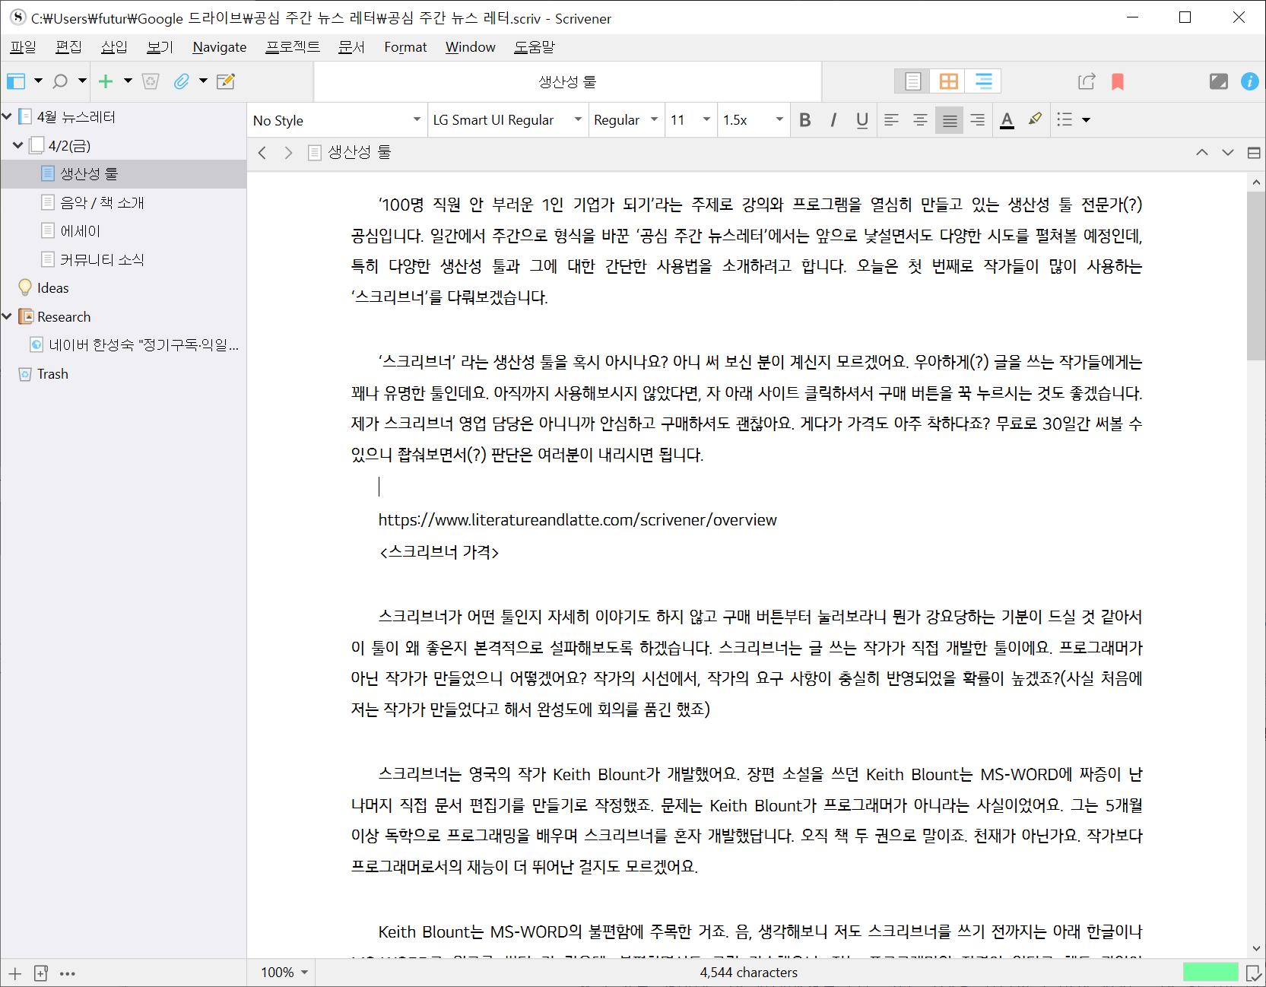Open the font size 11 dropdown
This screenshot has width=1266, height=987.
pos(690,120)
